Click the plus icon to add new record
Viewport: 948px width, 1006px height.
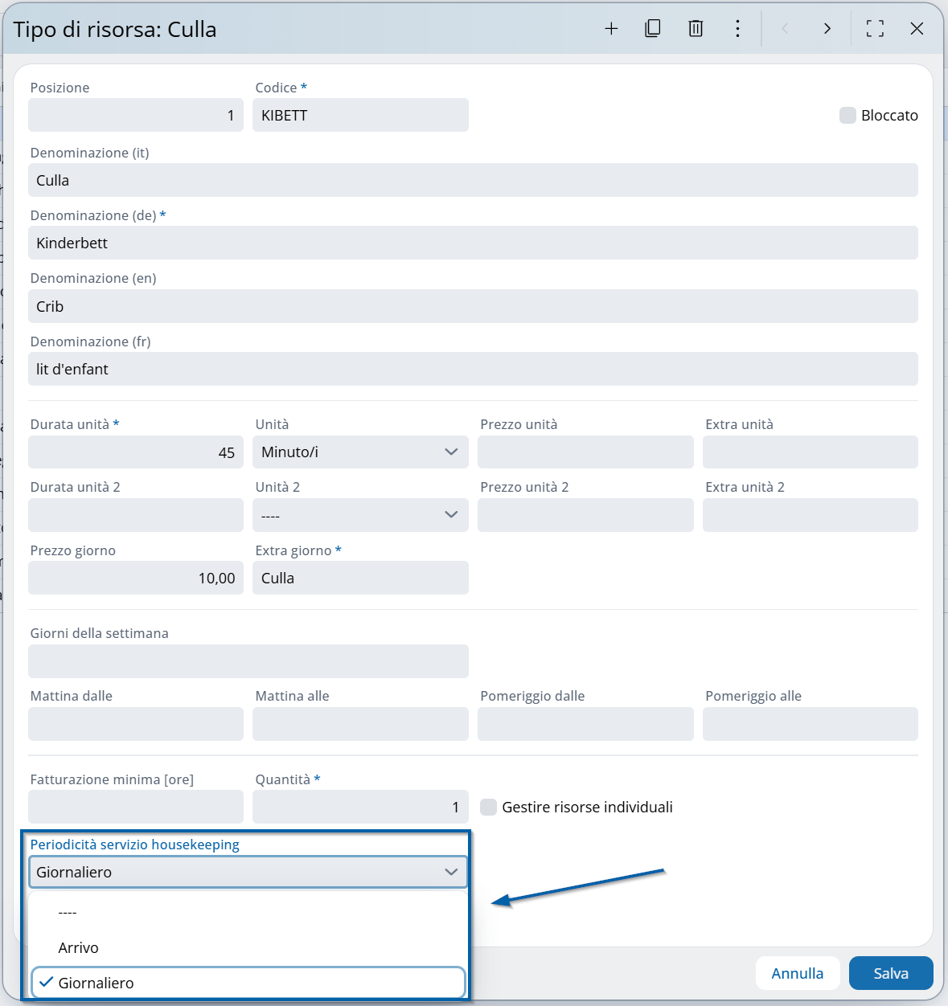[611, 29]
